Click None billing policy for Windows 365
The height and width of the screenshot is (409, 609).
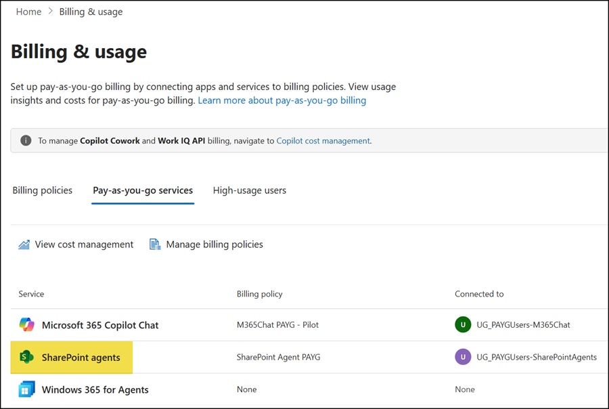point(246,389)
